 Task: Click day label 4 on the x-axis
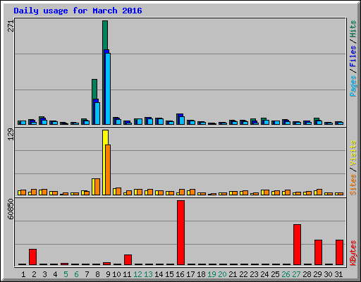click(x=55, y=274)
